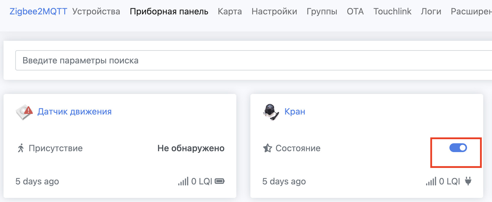Viewport: 492px width, 202px height.
Task: Focus the Введите параметры поиска search field
Action: point(254,60)
